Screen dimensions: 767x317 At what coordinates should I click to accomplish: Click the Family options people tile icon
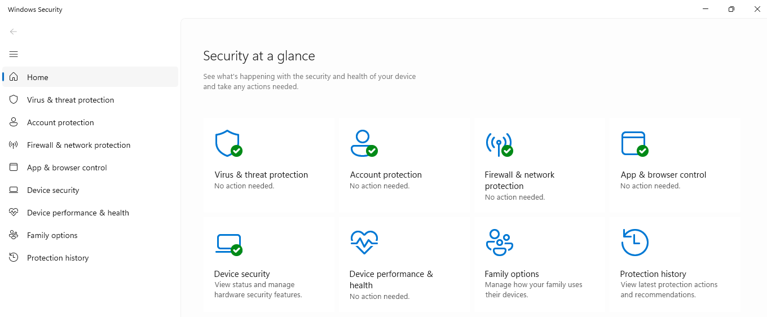tap(499, 243)
